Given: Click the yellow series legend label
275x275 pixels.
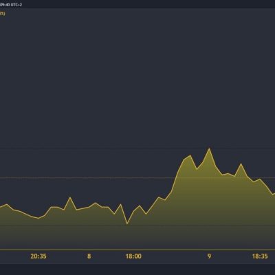Looking at the screenshot, I should (x=2, y=14).
